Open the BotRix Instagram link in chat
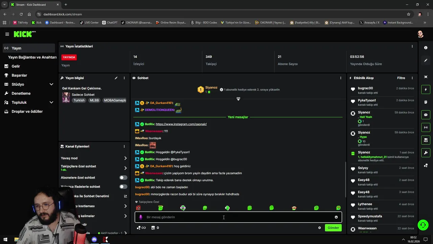The height and width of the screenshot is (244, 433). (181, 124)
